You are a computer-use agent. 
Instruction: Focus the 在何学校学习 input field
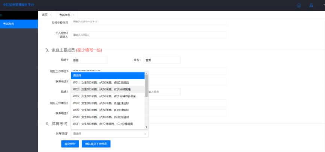tap(149, 22)
